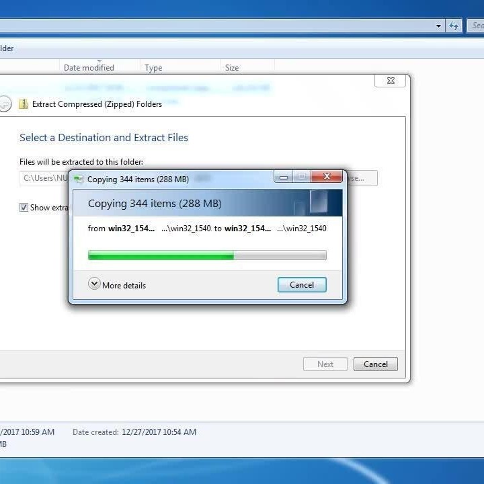Close the Copying 344 items dialog
Image resolution: width=484 pixels, height=484 pixels.
[327, 177]
